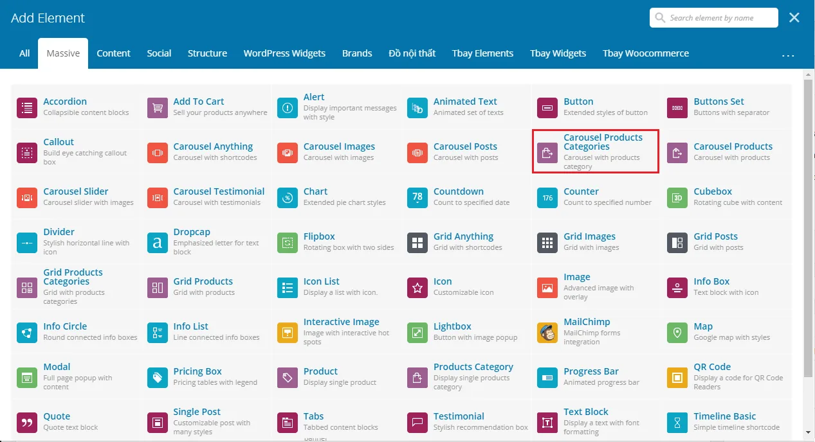Choose the Chart pie icon
The width and height of the screenshot is (815, 442).
[x=288, y=198]
